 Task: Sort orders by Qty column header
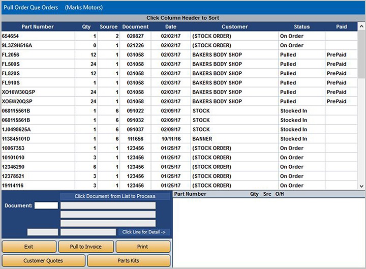pos(86,26)
